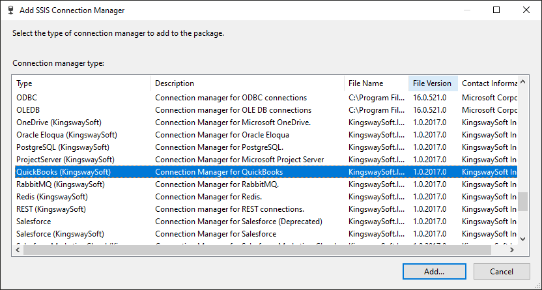Select the OLEDB connection type
Viewport: 542px width, 290px height.
pos(266,110)
